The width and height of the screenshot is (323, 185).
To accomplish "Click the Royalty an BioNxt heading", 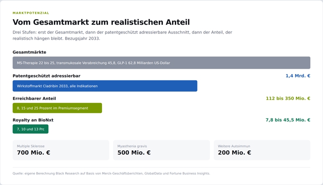I will tap(33, 120).
